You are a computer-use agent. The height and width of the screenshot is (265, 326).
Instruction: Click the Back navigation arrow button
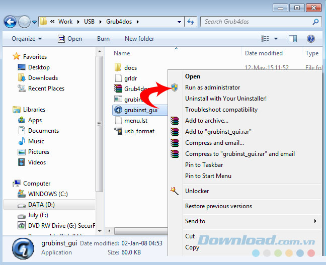coord(10,22)
